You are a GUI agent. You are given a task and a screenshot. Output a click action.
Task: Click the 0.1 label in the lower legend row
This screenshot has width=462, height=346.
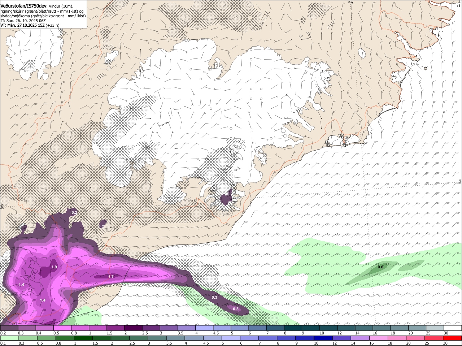[3, 343]
